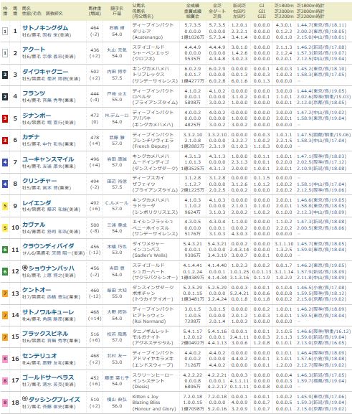Click the pink frame 8 box for センテリュオ
The width and height of the screenshot is (352, 414).
tap(5, 359)
